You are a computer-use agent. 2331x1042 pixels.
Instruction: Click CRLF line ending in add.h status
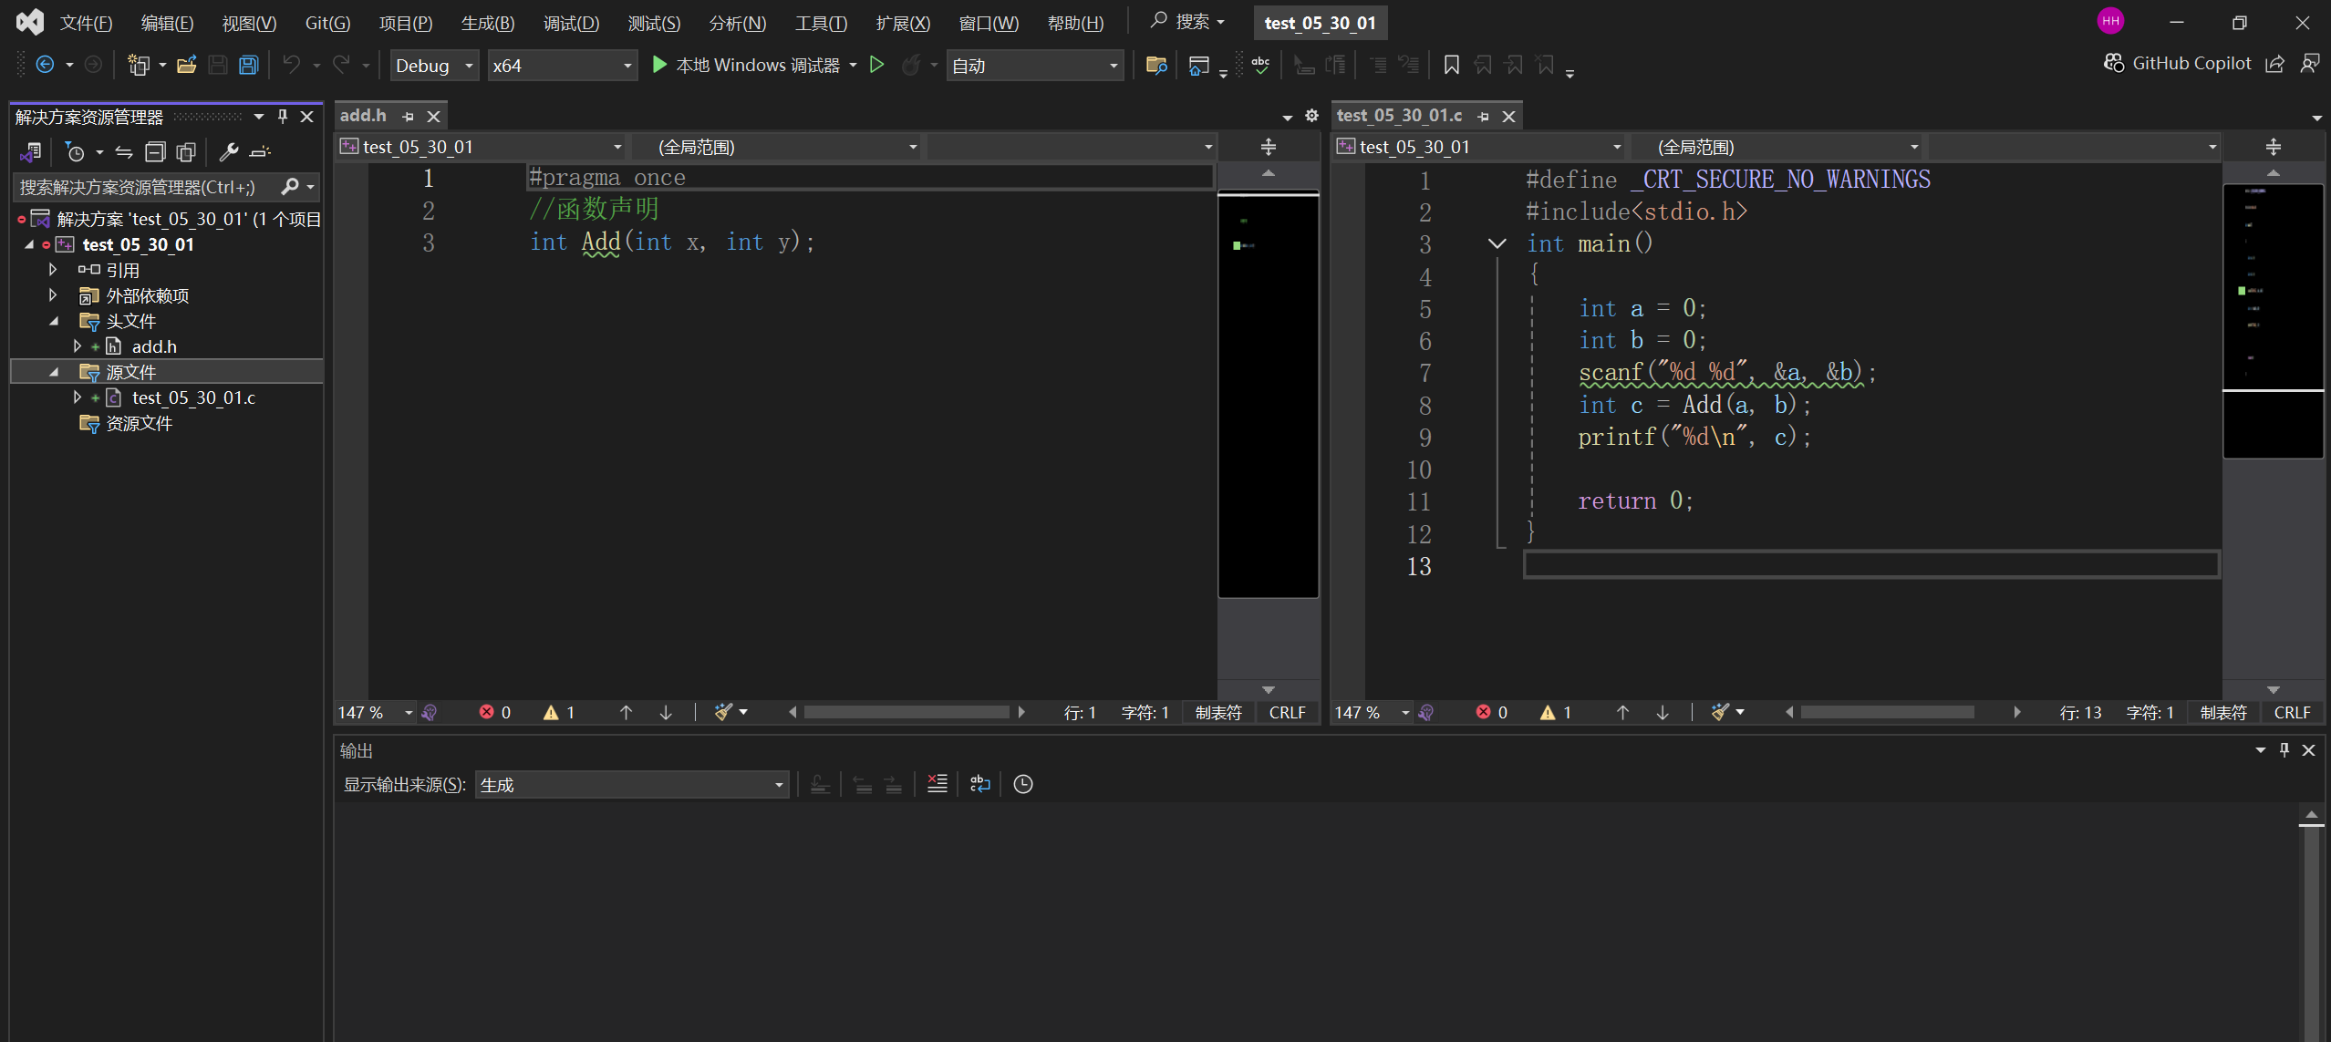point(1287,712)
